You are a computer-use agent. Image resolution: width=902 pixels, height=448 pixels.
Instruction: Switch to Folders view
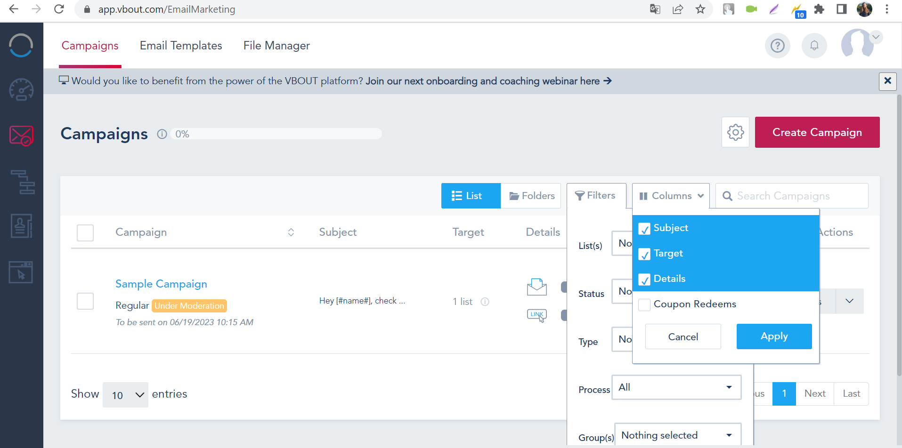[531, 196]
